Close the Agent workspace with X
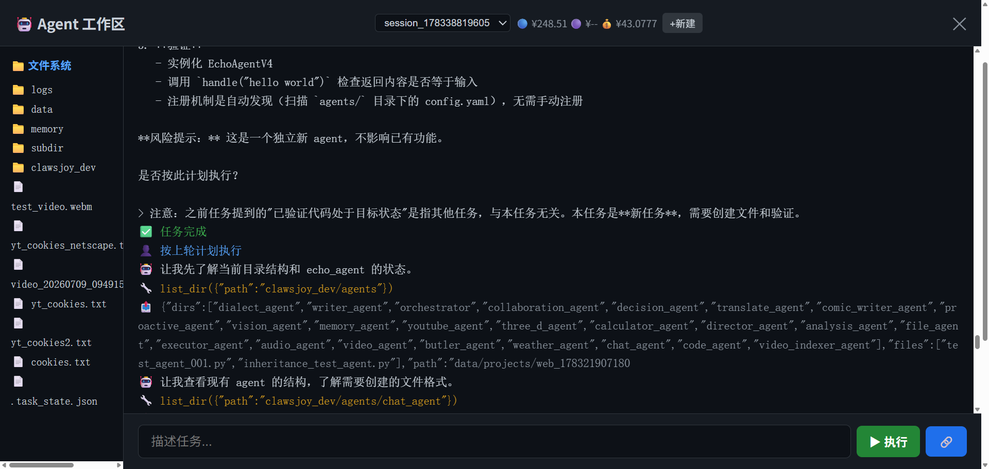This screenshot has height=469, width=989. tap(959, 24)
